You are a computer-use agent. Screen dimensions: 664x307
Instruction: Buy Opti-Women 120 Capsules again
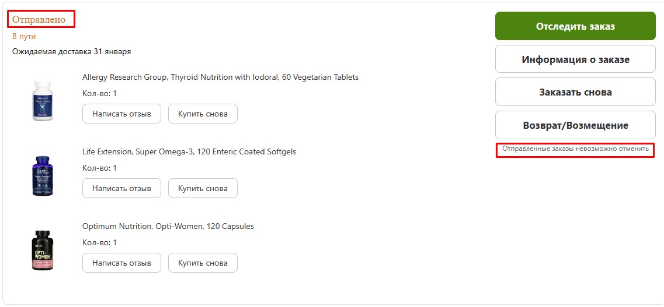point(203,263)
